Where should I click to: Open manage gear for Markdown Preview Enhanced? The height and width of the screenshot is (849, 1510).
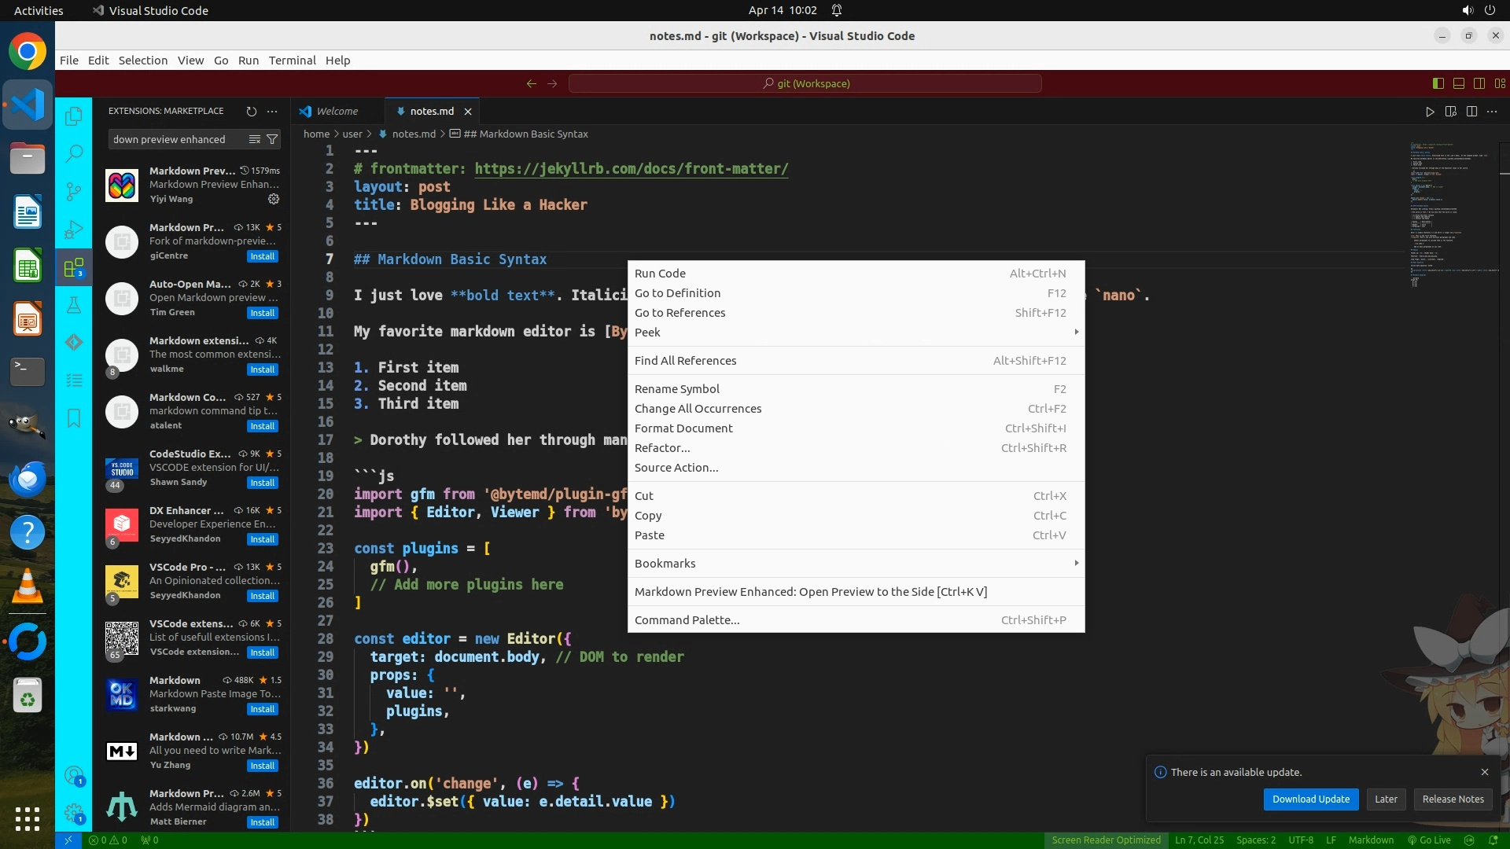[274, 199]
